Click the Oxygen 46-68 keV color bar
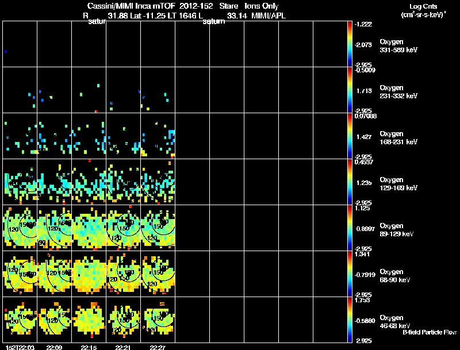The height and width of the screenshot is (350, 460). click(x=350, y=320)
